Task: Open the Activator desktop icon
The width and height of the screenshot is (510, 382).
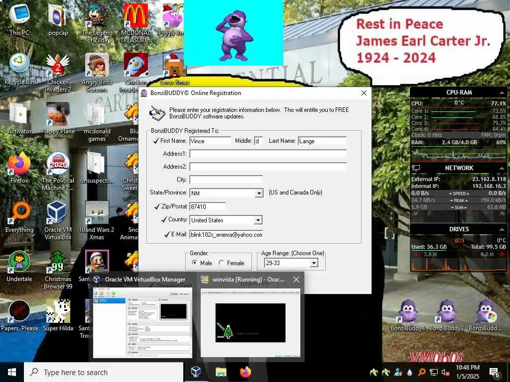Action: [19, 118]
